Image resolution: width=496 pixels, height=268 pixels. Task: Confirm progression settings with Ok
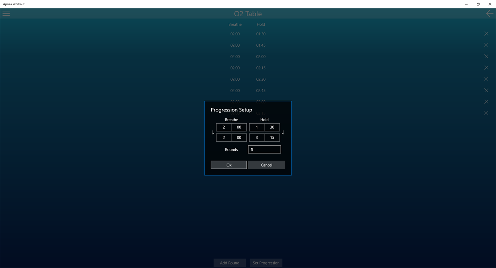(229, 165)
